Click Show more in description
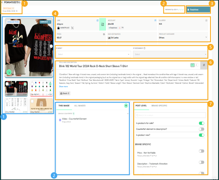 [x=63, y=87]
